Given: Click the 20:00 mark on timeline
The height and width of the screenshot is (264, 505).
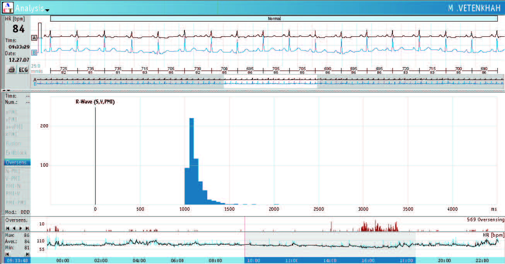Looking at the screenshot, I should [x=444, y=261].
